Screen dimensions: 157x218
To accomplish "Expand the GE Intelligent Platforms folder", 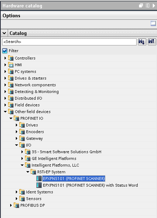I will (22, 158).
